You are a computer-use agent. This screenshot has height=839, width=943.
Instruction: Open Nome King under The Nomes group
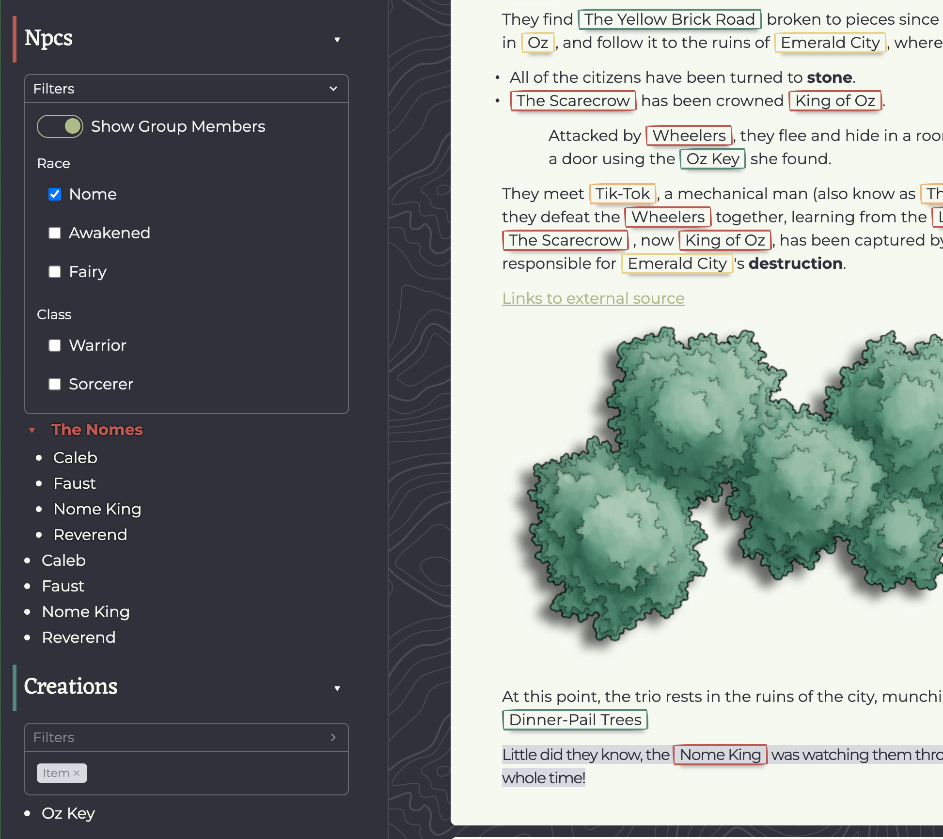[97, 509]
